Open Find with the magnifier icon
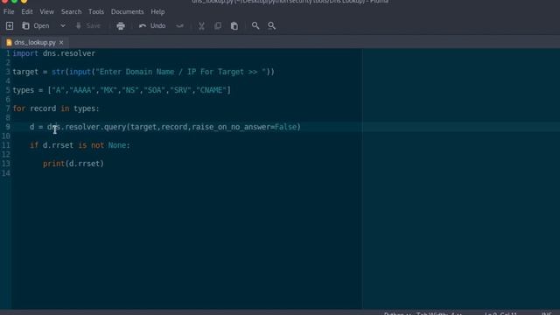 coord(255,25)
